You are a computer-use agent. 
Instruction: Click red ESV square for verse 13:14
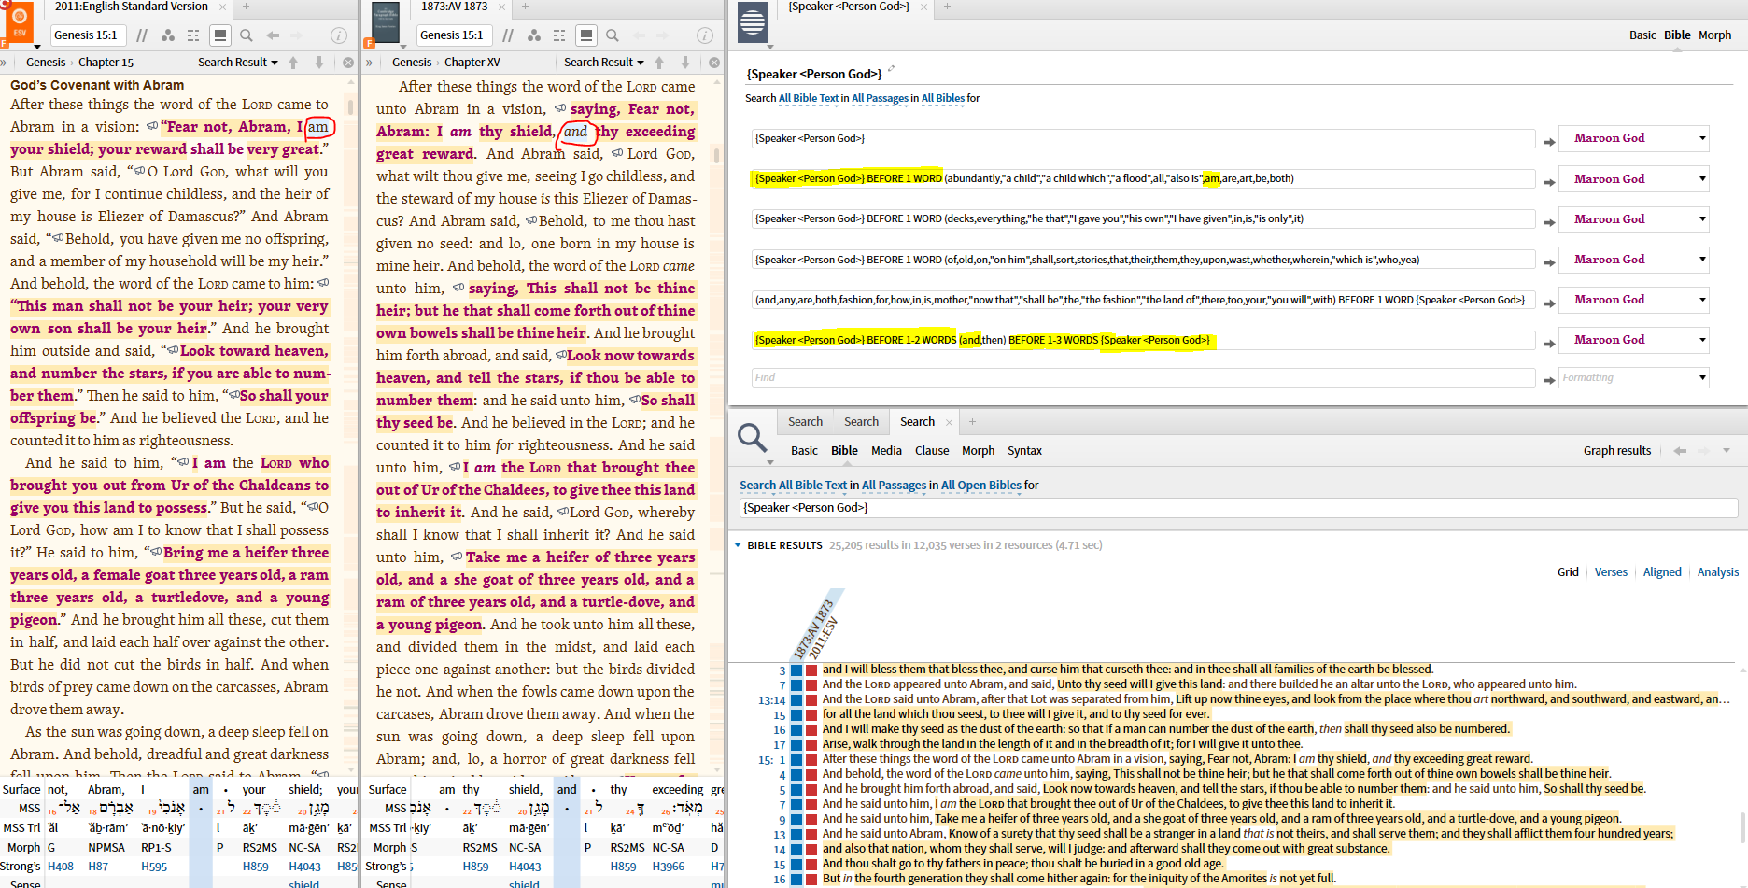[811, 700]
